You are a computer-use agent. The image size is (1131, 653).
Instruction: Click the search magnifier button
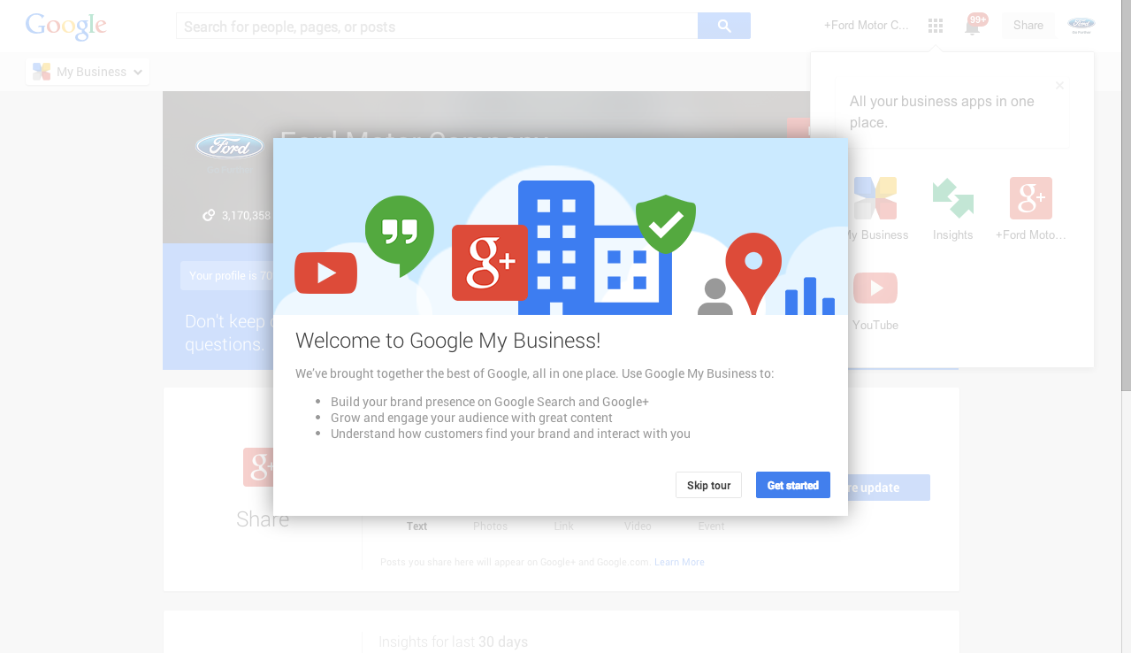724,26
